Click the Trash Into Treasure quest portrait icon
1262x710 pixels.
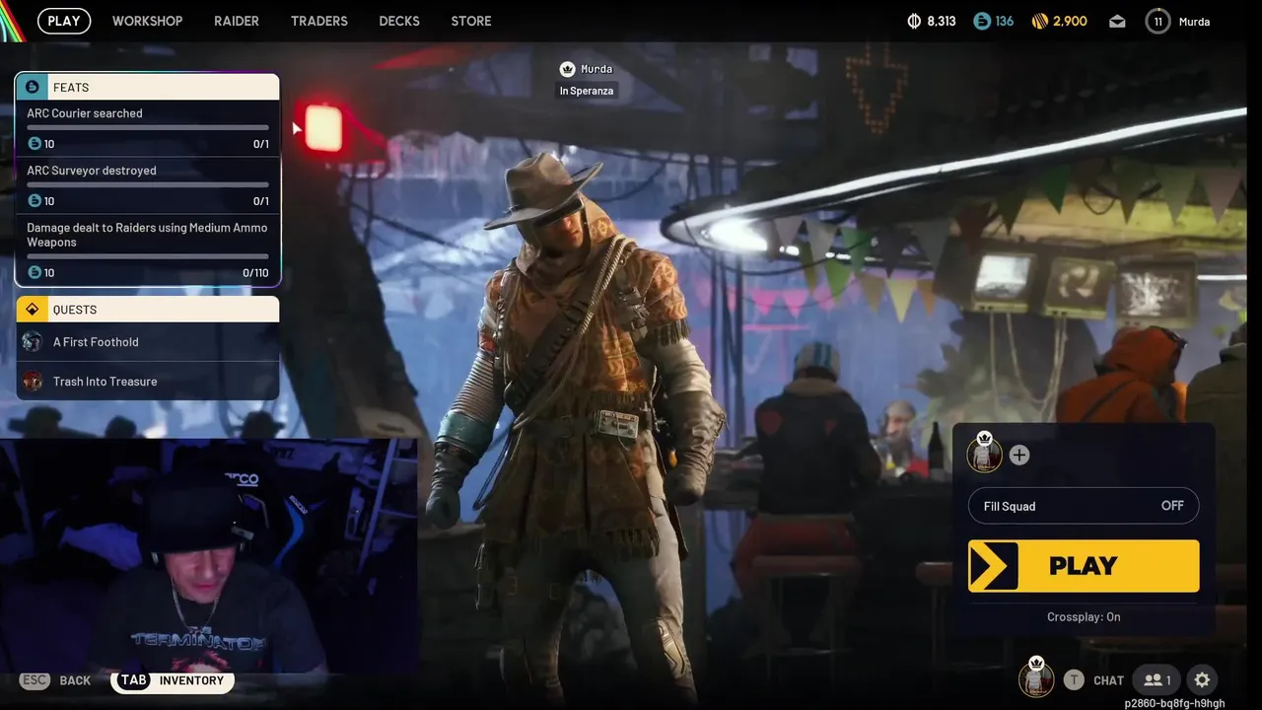click(34, 382)
